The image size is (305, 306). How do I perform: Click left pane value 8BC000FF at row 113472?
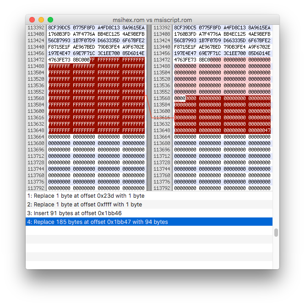point(84,60)
